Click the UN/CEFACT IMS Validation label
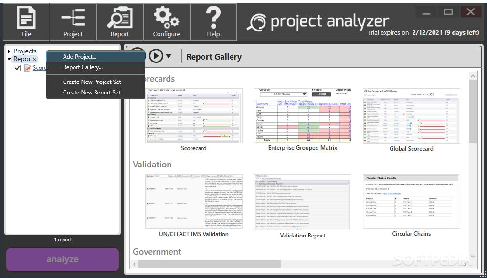Screen dimensions: 487x278 pos(194,234)
